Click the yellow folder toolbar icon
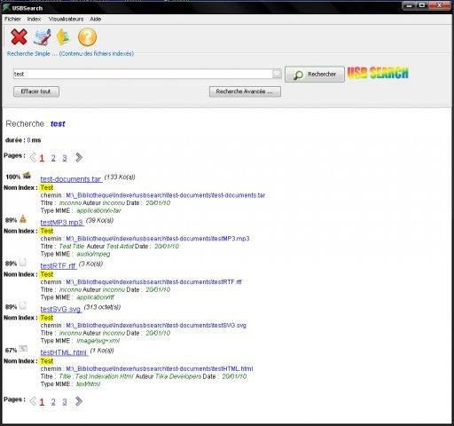Image resolution: width=454 pixels, height=426 pixels. (x=63, y=37)
